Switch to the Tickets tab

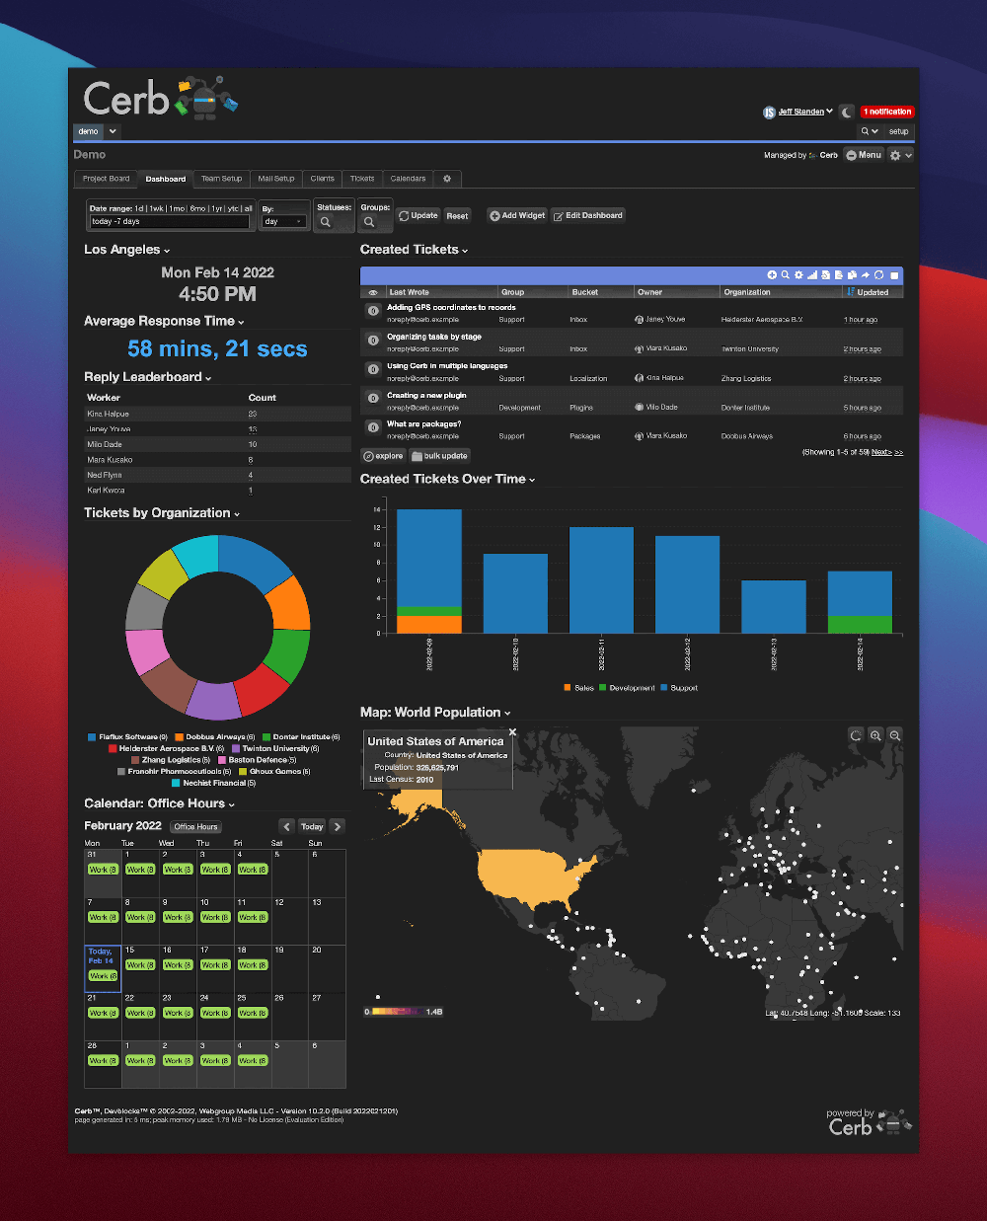(x=361, y=179)
